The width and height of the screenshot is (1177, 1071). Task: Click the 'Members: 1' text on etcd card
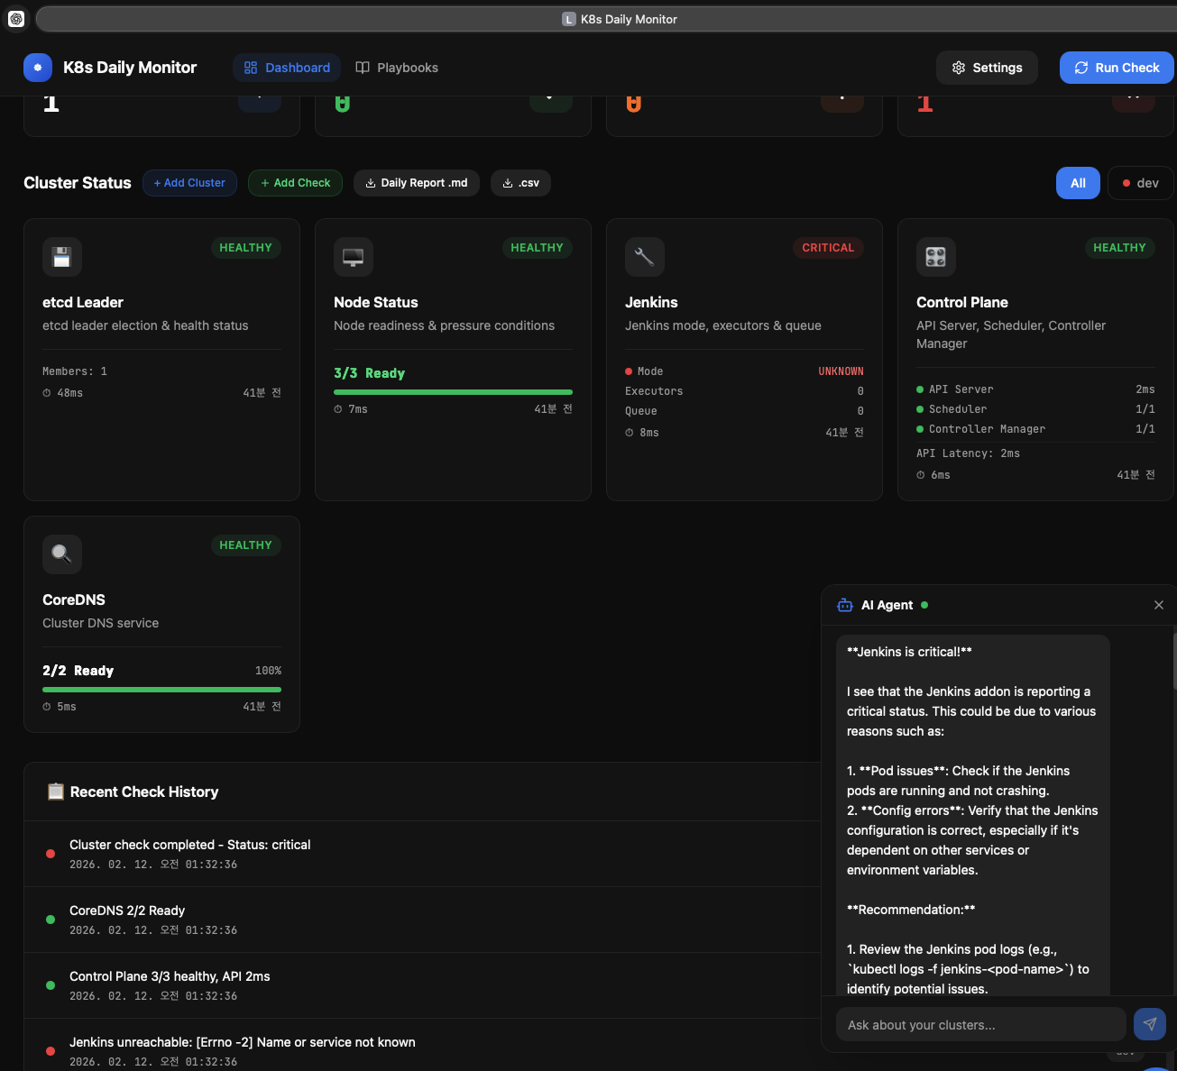click(75, 371)
